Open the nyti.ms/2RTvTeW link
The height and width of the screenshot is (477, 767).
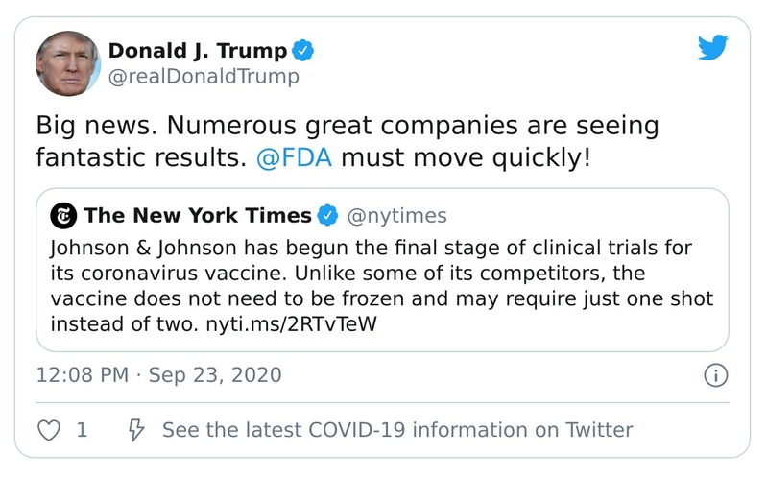(293, 322)
